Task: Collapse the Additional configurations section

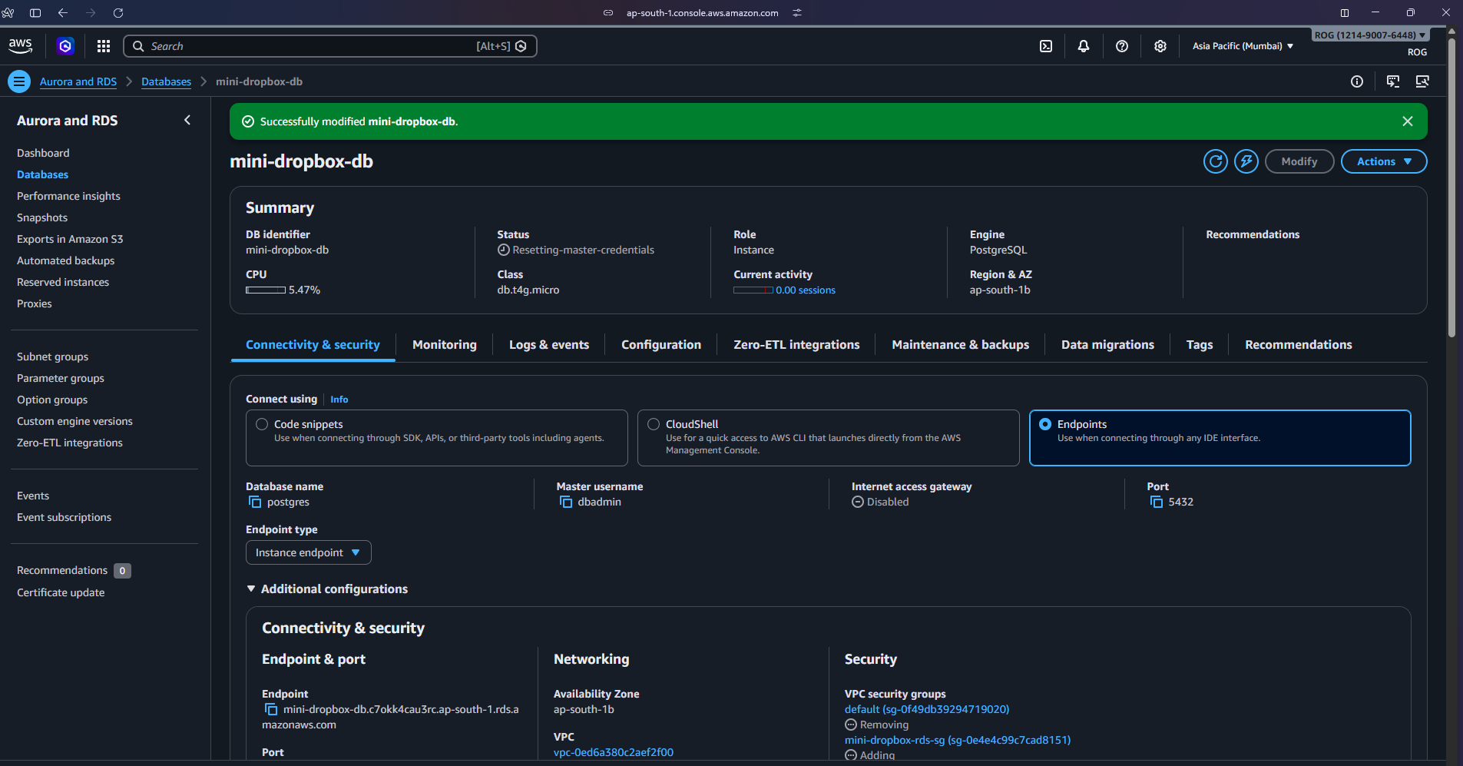Action: pos(251,589)
